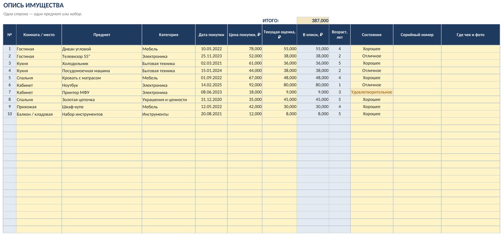Select Бытовая техника in Посудомоечная машина row
Image resolution: width=503 pixels, height=236 pixels.
pyautogui.click(x=169, y=71)
